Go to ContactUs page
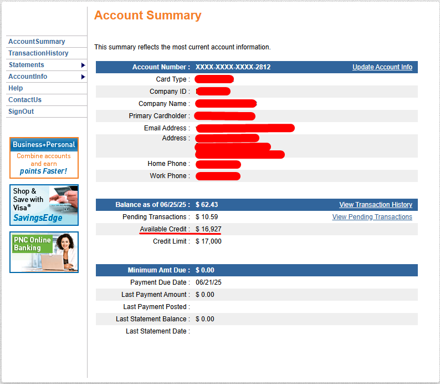 25,100
